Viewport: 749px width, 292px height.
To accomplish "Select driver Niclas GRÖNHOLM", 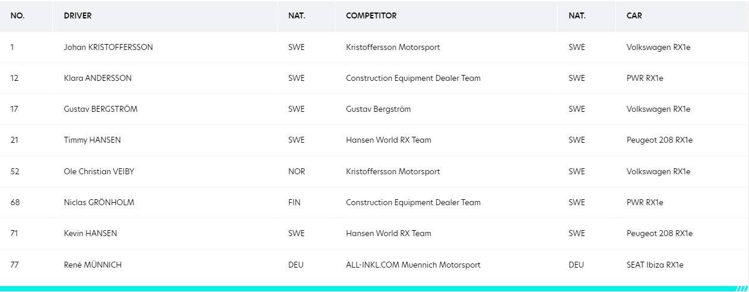I will tap(99, 202).
